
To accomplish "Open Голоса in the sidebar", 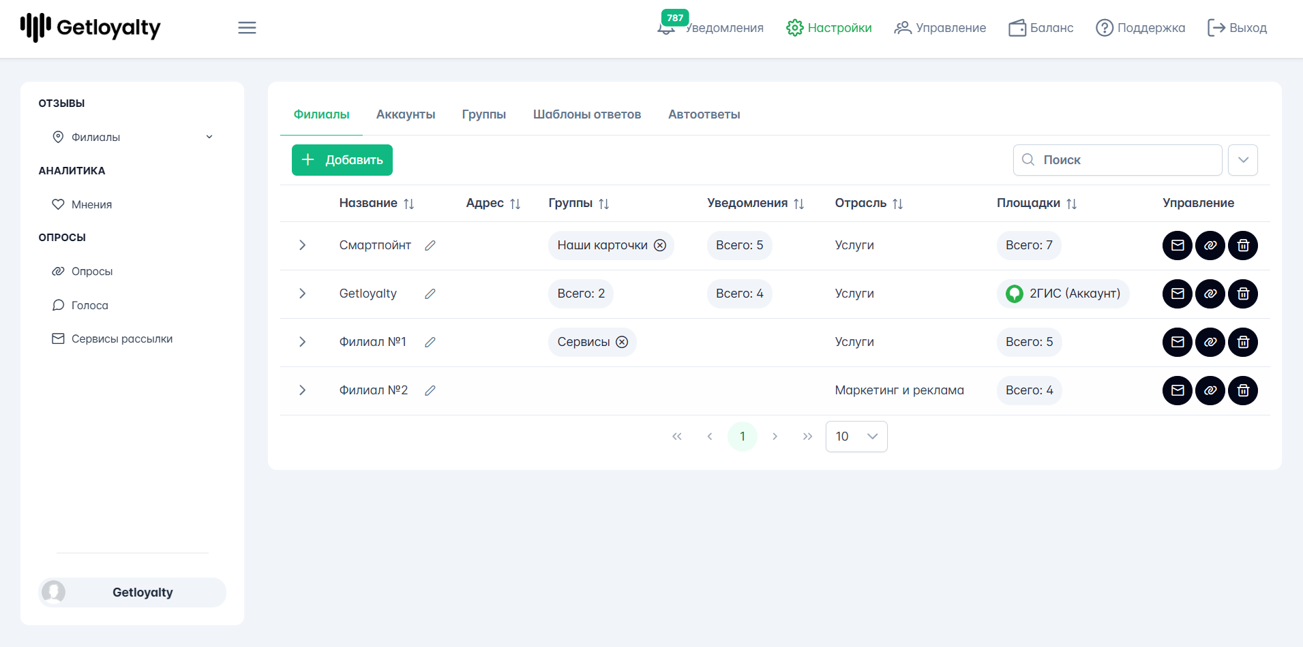I will (80, 305).
